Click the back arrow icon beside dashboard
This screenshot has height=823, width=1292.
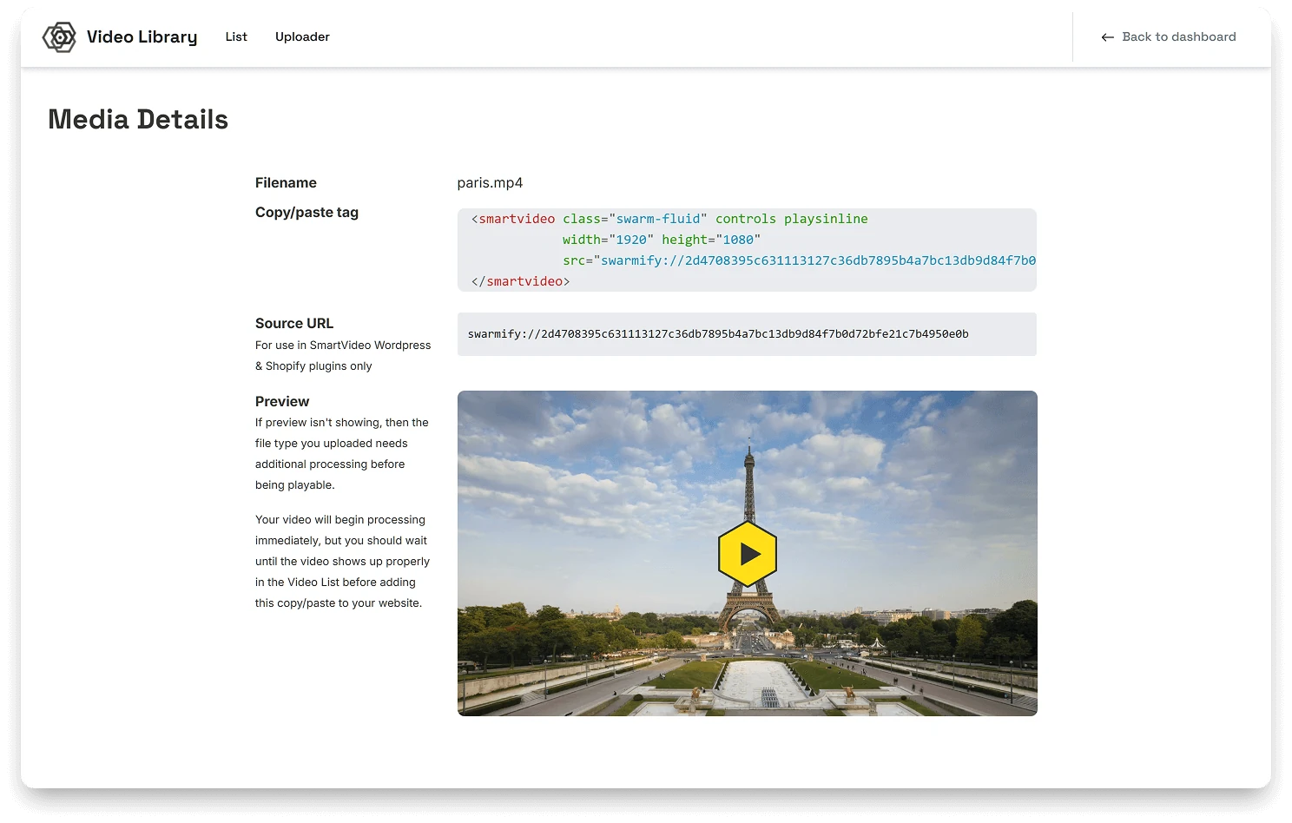[1107, 37]
